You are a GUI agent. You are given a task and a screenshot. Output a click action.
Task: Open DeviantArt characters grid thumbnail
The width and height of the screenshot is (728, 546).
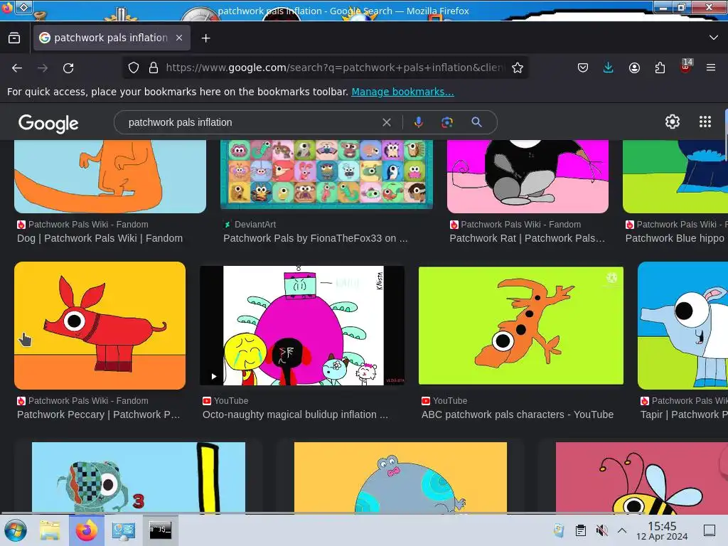(x=326, y=174)
